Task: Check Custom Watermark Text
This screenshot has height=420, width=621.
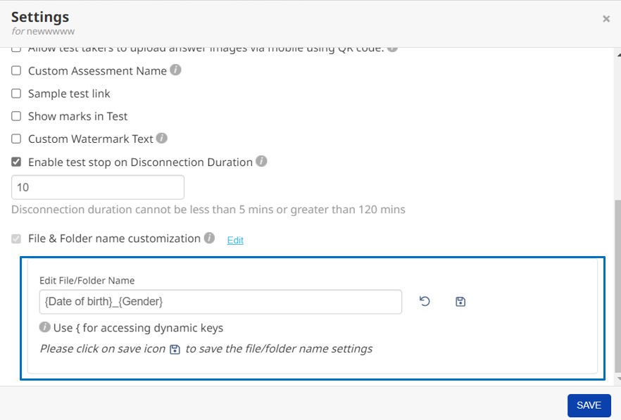Action: point(15,138)
